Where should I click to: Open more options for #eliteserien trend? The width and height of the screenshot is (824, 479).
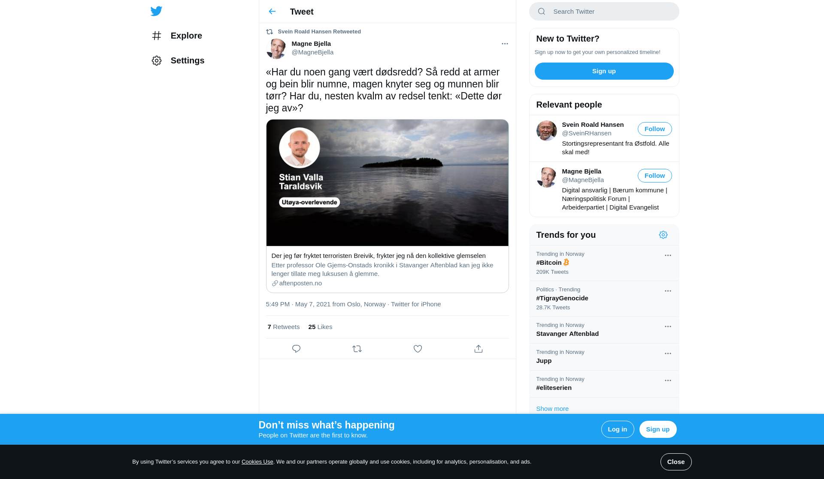click(668, 380)
